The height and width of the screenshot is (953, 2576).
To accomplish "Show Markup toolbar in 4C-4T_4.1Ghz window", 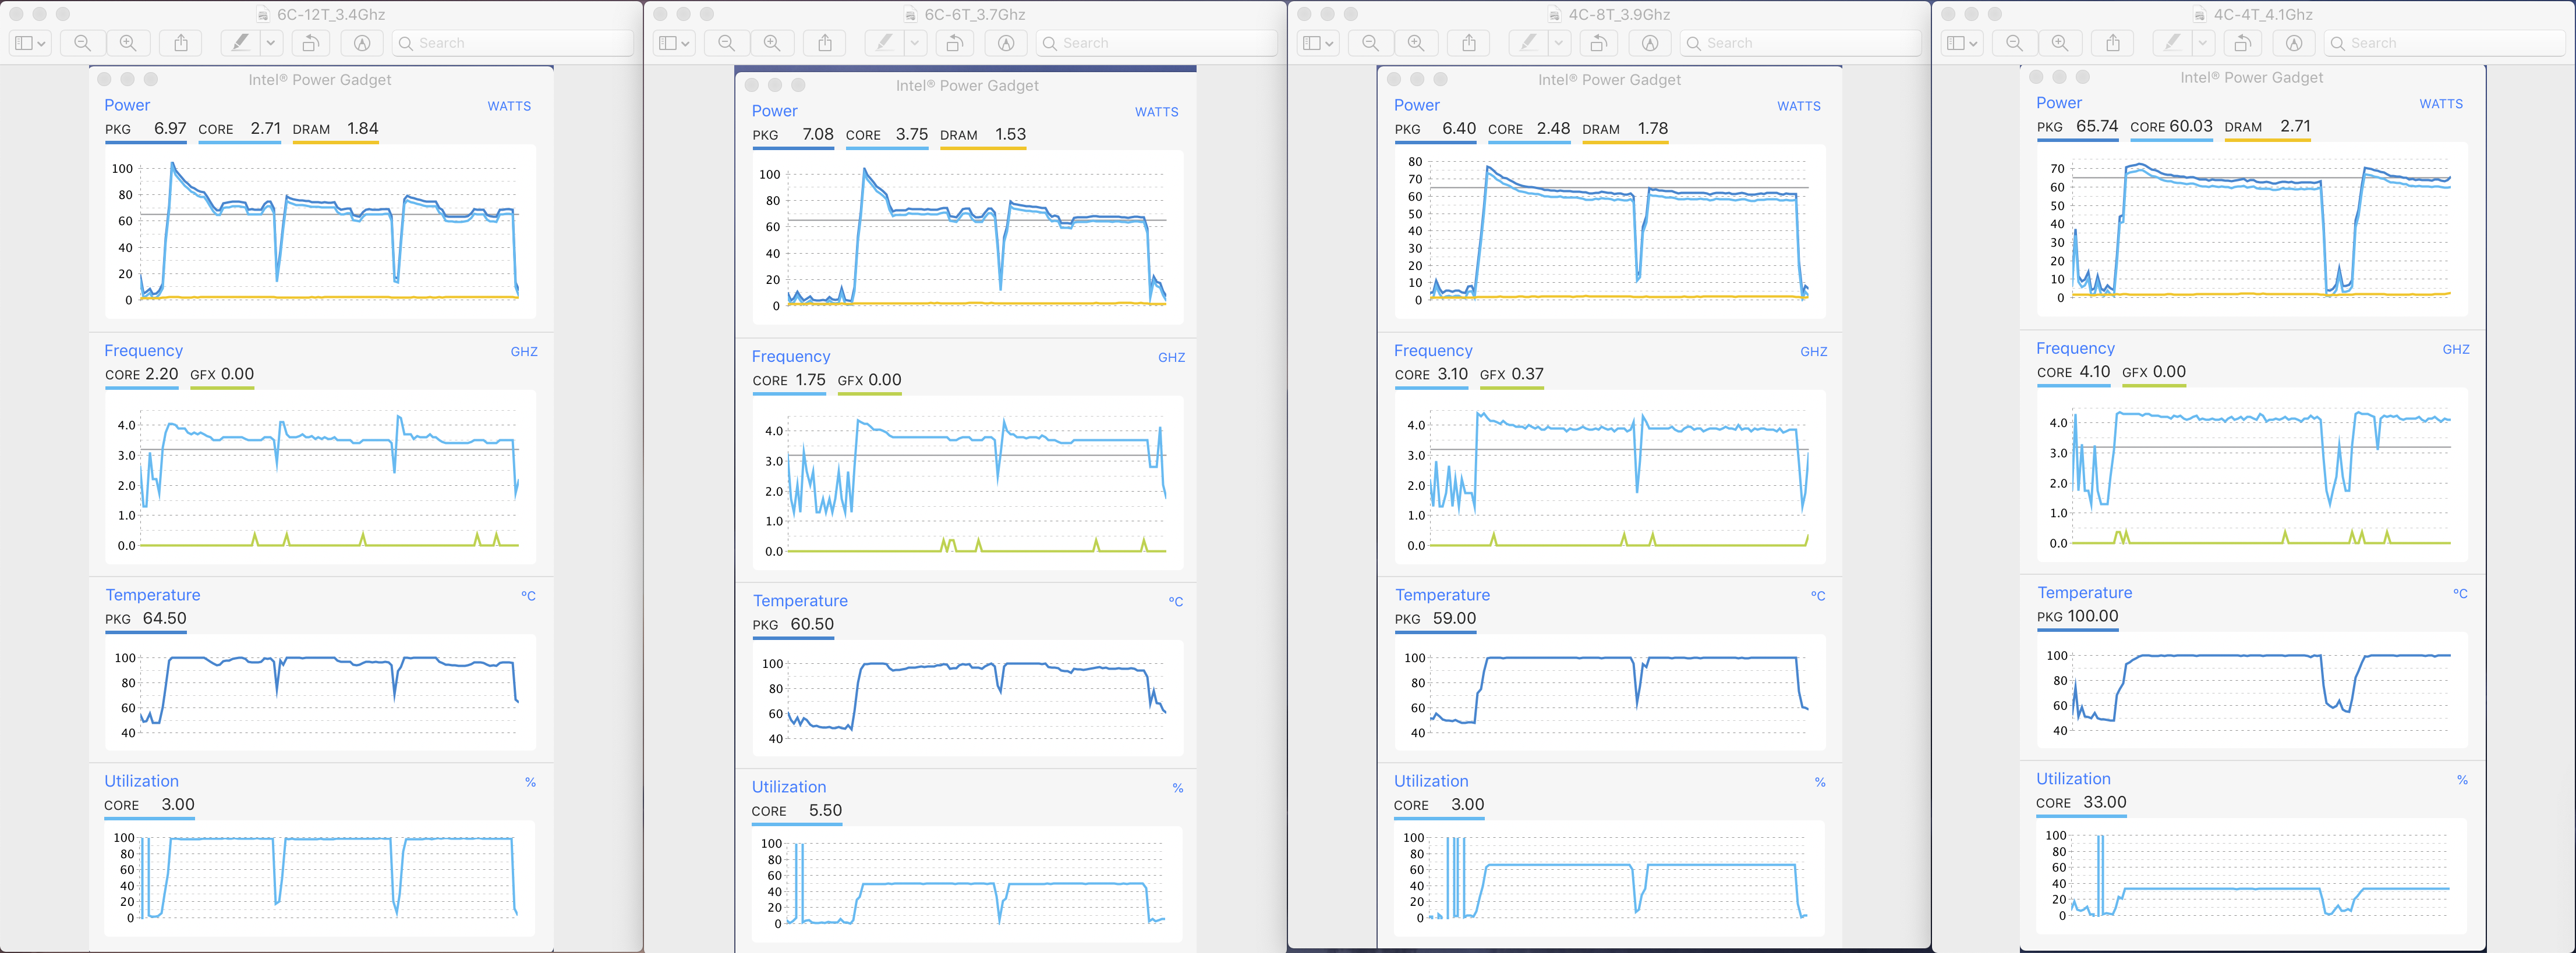I will 2295,43.
